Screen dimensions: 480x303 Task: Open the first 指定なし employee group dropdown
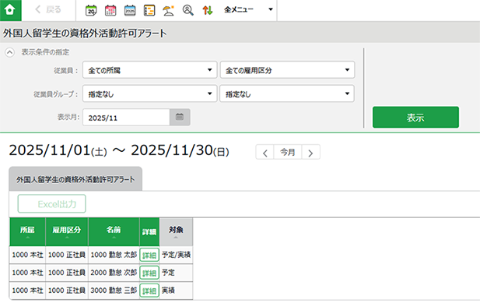(149, 93)
